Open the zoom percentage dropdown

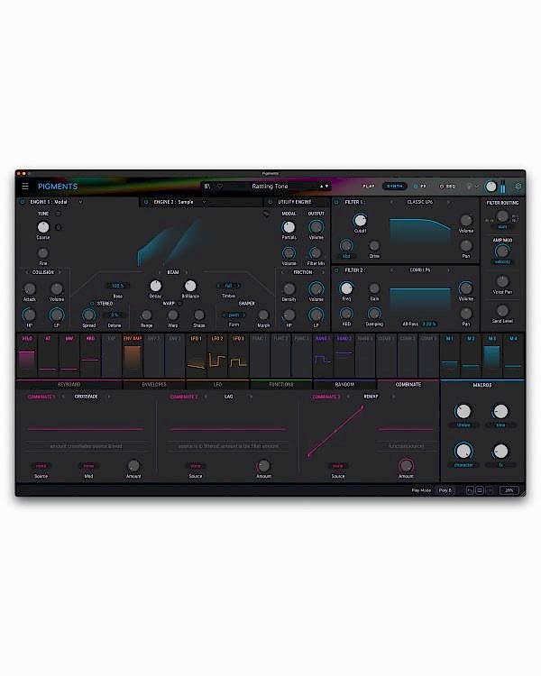[509, 490]
